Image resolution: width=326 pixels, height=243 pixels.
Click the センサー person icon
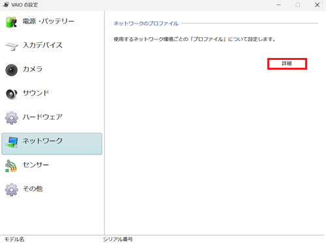click(11, 166)
